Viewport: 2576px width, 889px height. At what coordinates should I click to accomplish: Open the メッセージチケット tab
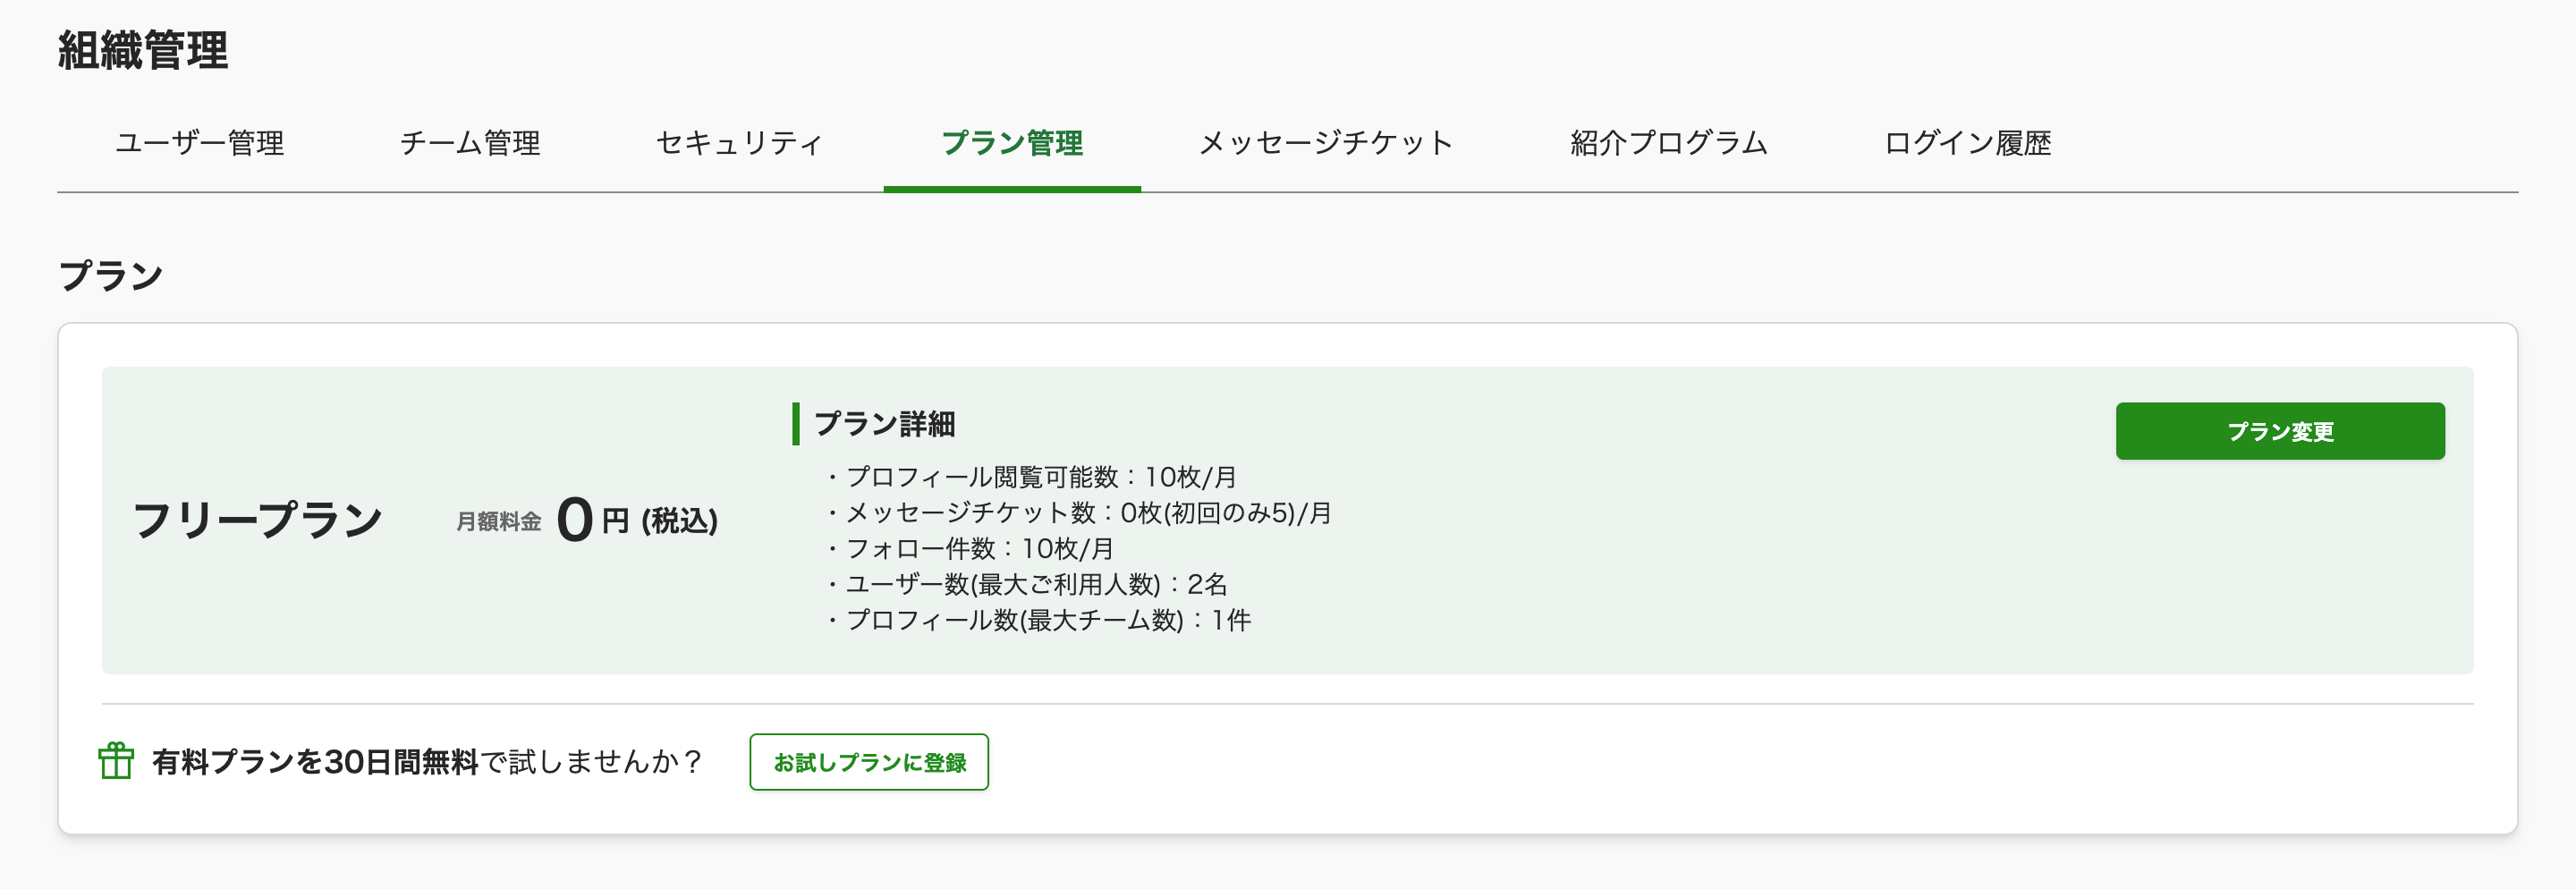point(1325,143)
